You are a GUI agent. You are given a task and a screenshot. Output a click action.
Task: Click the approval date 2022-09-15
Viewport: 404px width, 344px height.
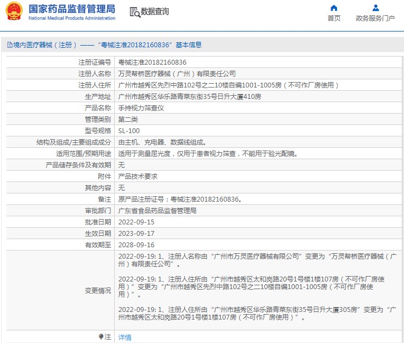coord(136,222)
